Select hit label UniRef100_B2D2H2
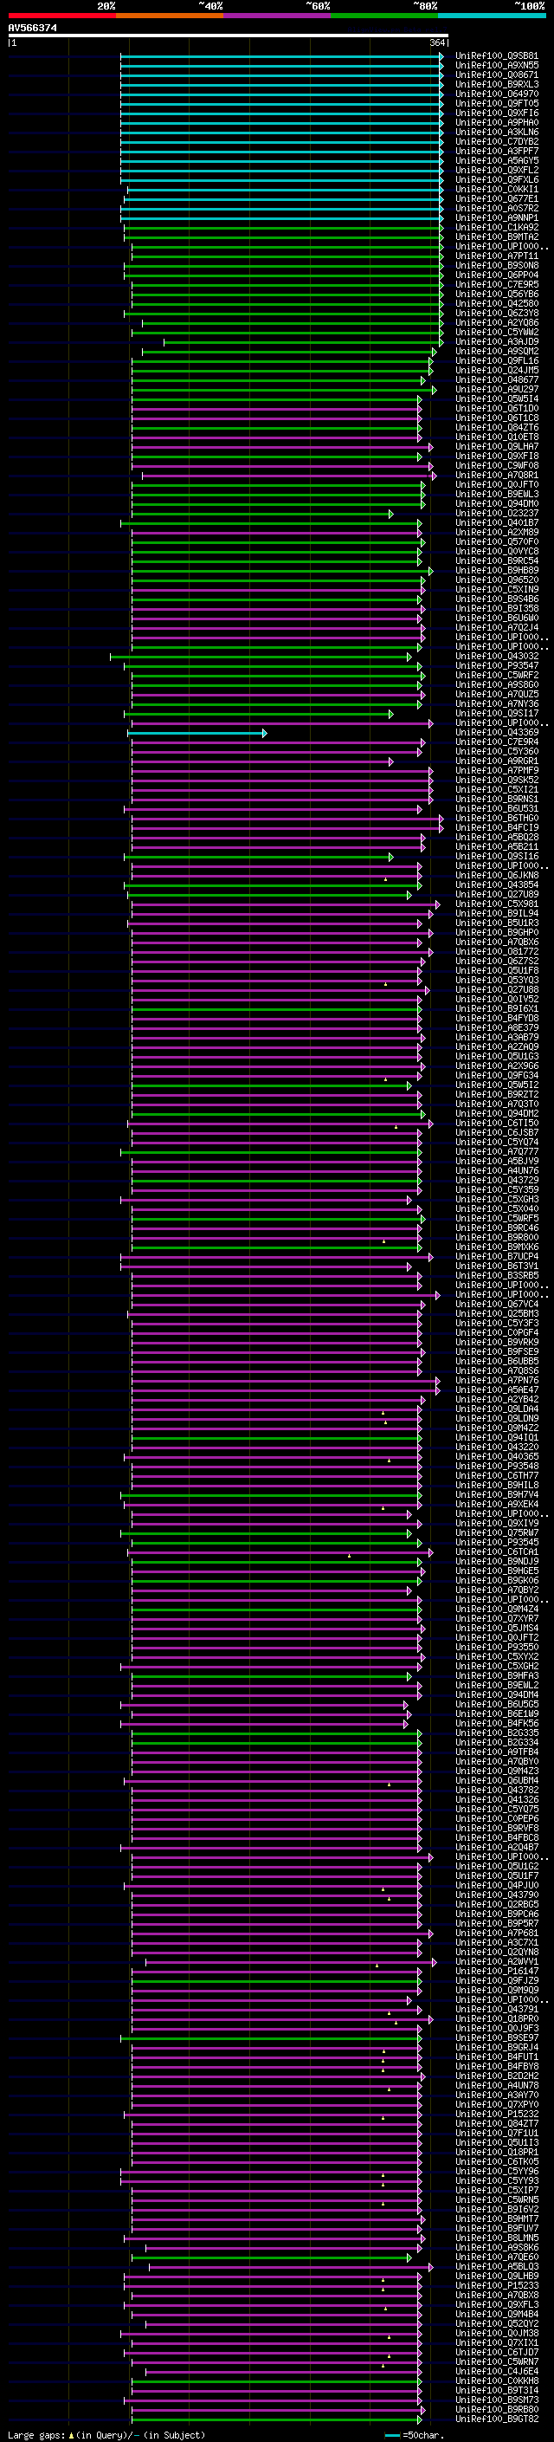 pyautogui.click(x=497, y=2075)
